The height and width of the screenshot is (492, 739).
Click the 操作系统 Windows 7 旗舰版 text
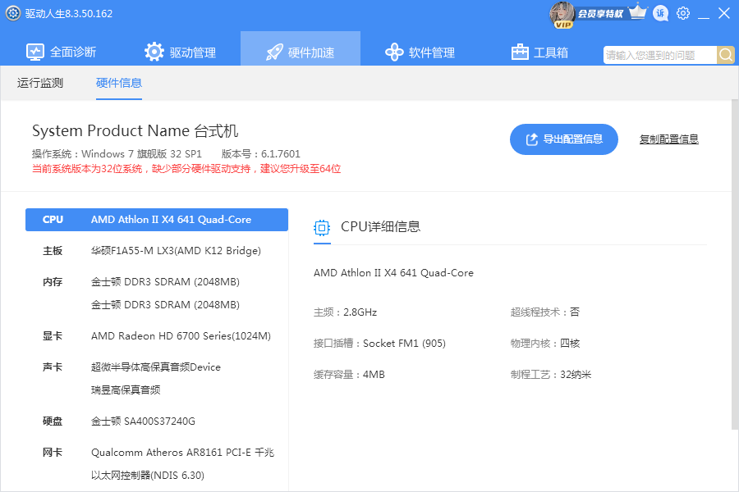117,154
